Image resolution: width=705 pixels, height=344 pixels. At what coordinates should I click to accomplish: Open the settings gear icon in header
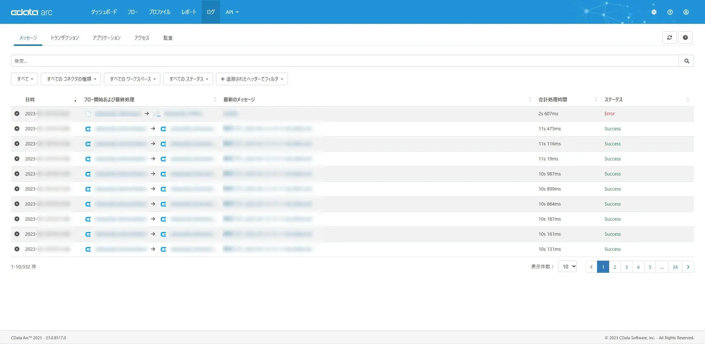(x=654, y=12)
